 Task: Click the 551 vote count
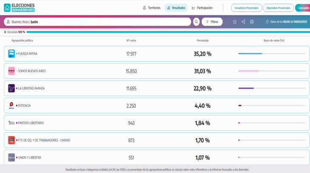131,158
